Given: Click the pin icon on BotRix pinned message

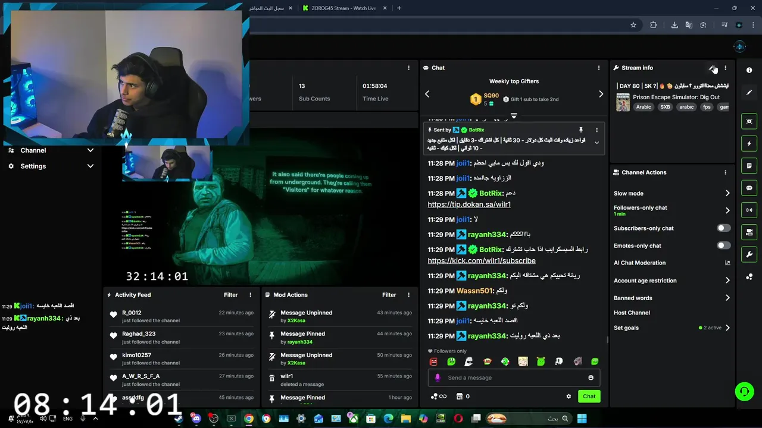Looking at the screenshot, I should coord(581,130).
